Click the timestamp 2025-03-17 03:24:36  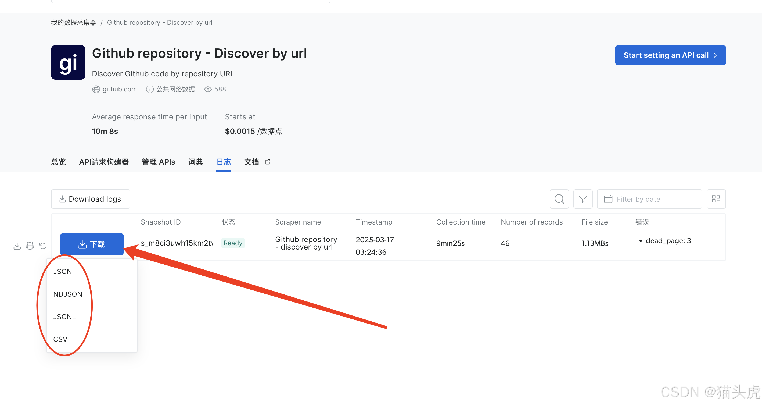375,246
